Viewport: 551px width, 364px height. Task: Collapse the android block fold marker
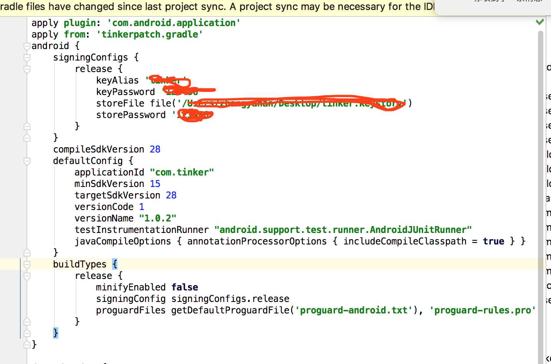27,46
